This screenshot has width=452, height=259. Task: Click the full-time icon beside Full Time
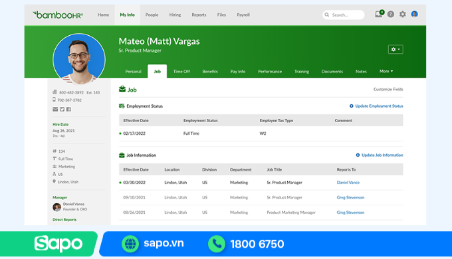[x=55, y=159]
